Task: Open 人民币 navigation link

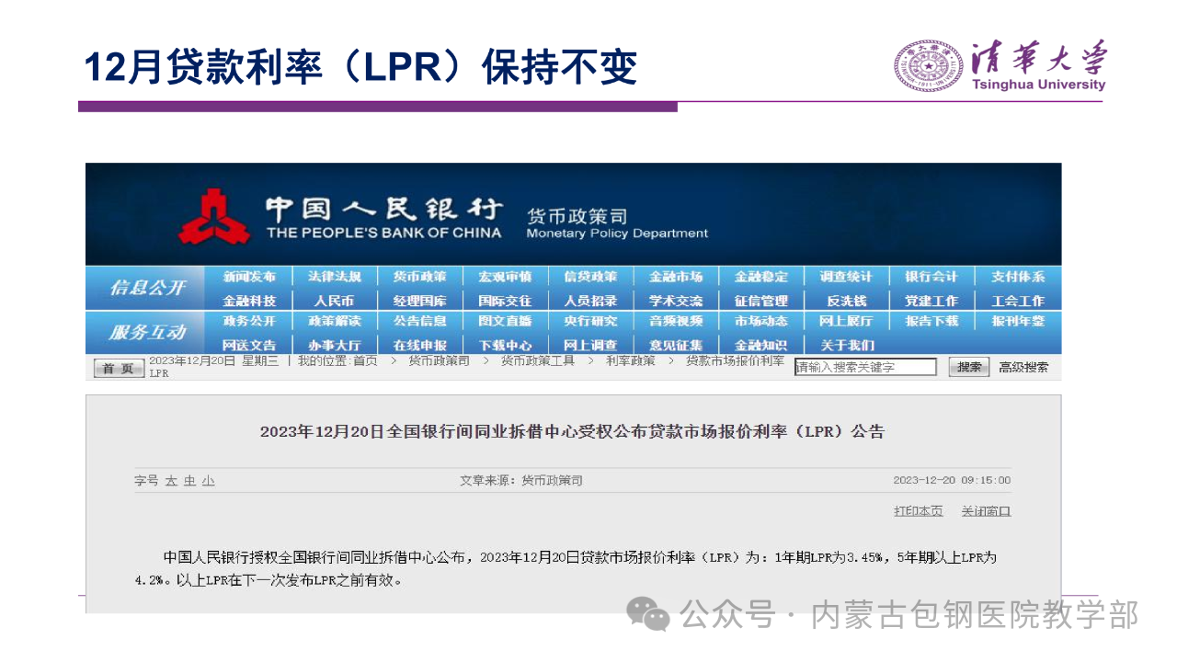Action: 335,301
